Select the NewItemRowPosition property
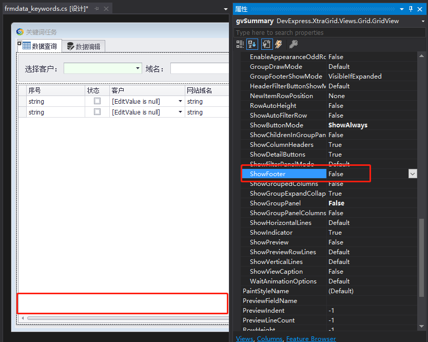The image size is (428, 342). coord(281,96)
